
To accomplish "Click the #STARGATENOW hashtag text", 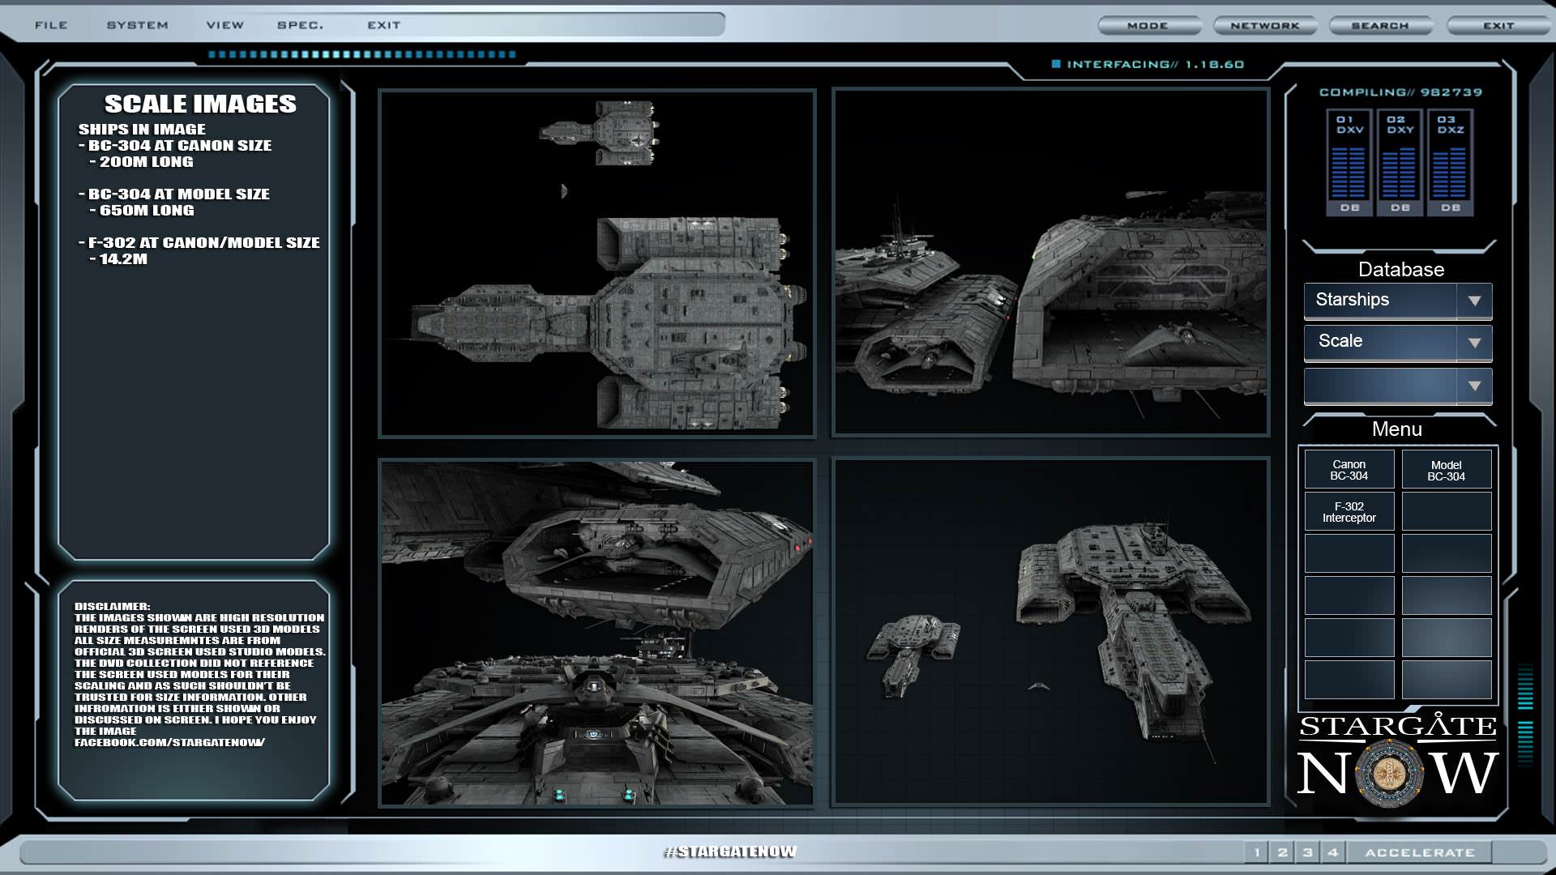I will [x=730, y=852].
